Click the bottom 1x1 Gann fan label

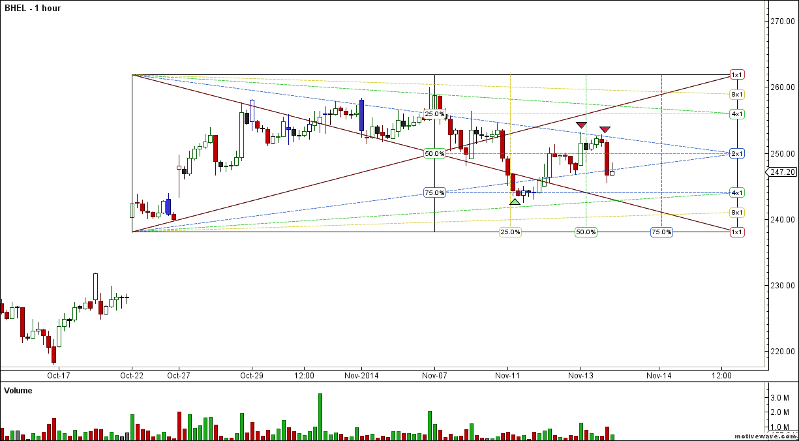[x=737, y=232]
